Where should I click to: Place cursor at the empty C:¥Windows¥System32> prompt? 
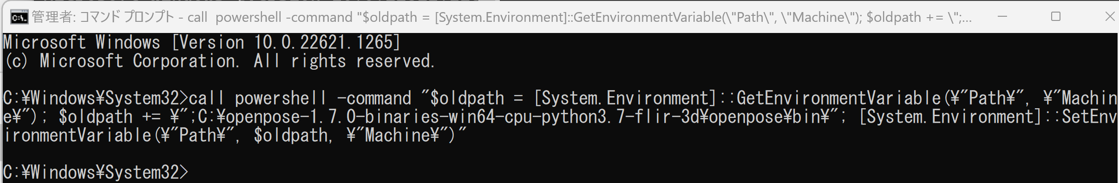point(96,172)
